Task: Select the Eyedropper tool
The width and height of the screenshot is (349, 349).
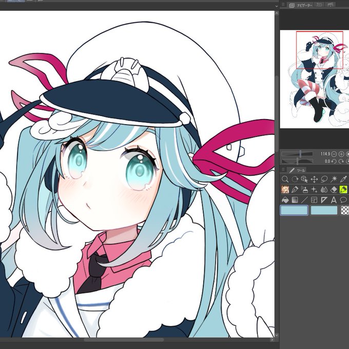Action: (x=343, y=179)
